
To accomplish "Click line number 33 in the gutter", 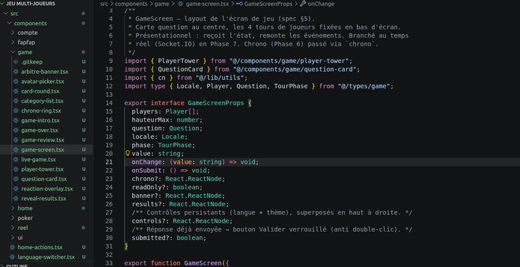I will pos(109,263).
